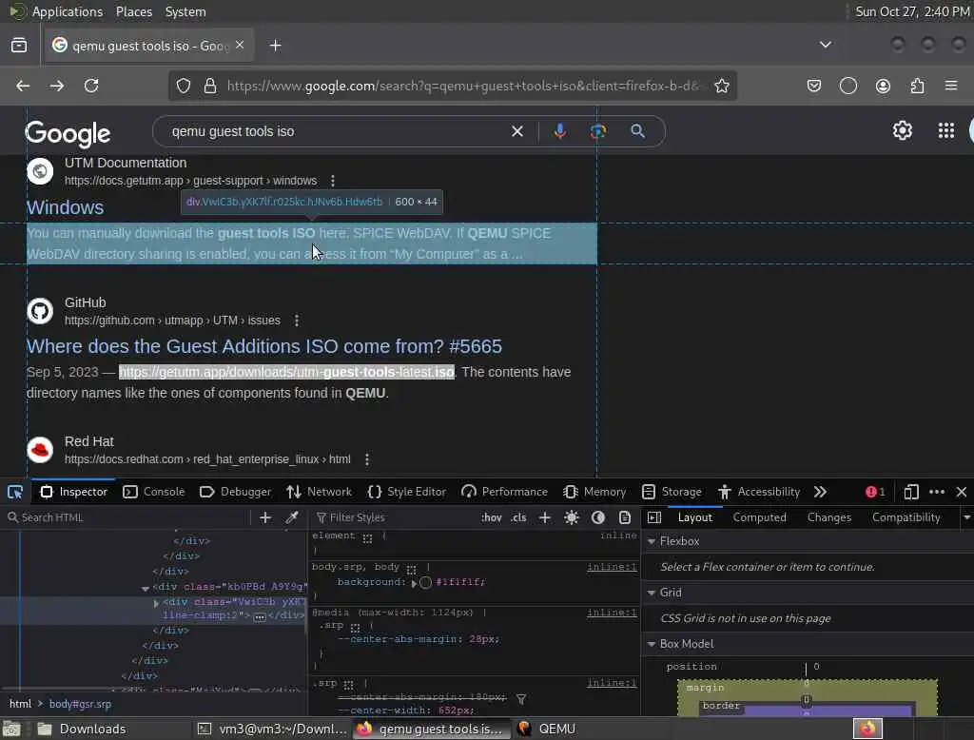
Task: Switch to the QEMU taskbar window
Action: coord(547,729)
